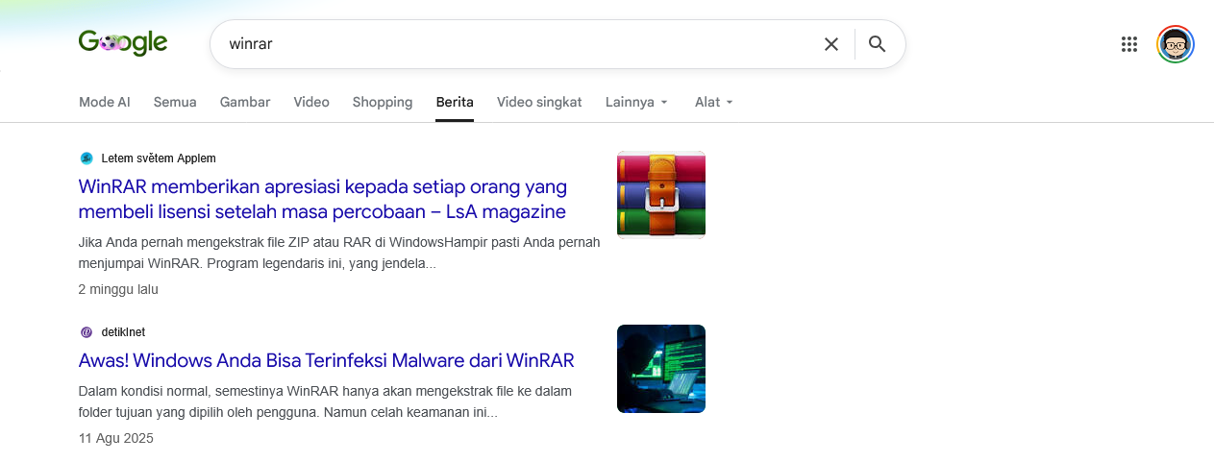Screen dimensions: 1214x462
Task: Click the Letem světem Applem source name
Action: pos(159,158)
